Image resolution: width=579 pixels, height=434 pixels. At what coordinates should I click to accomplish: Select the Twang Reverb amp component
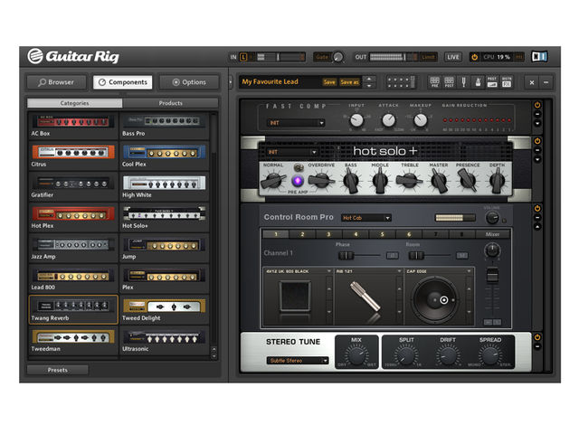click(x=73, y=309)
